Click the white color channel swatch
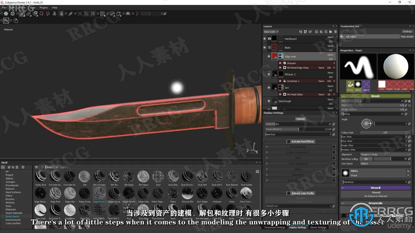Viewport: 415px width, 233px height. pyautogui.click(x=382, y=84)
